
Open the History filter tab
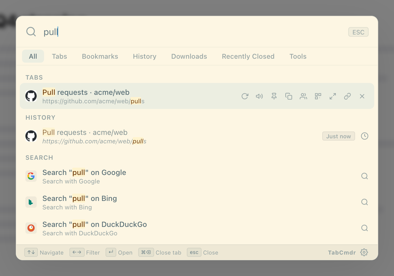click(145, 56)
